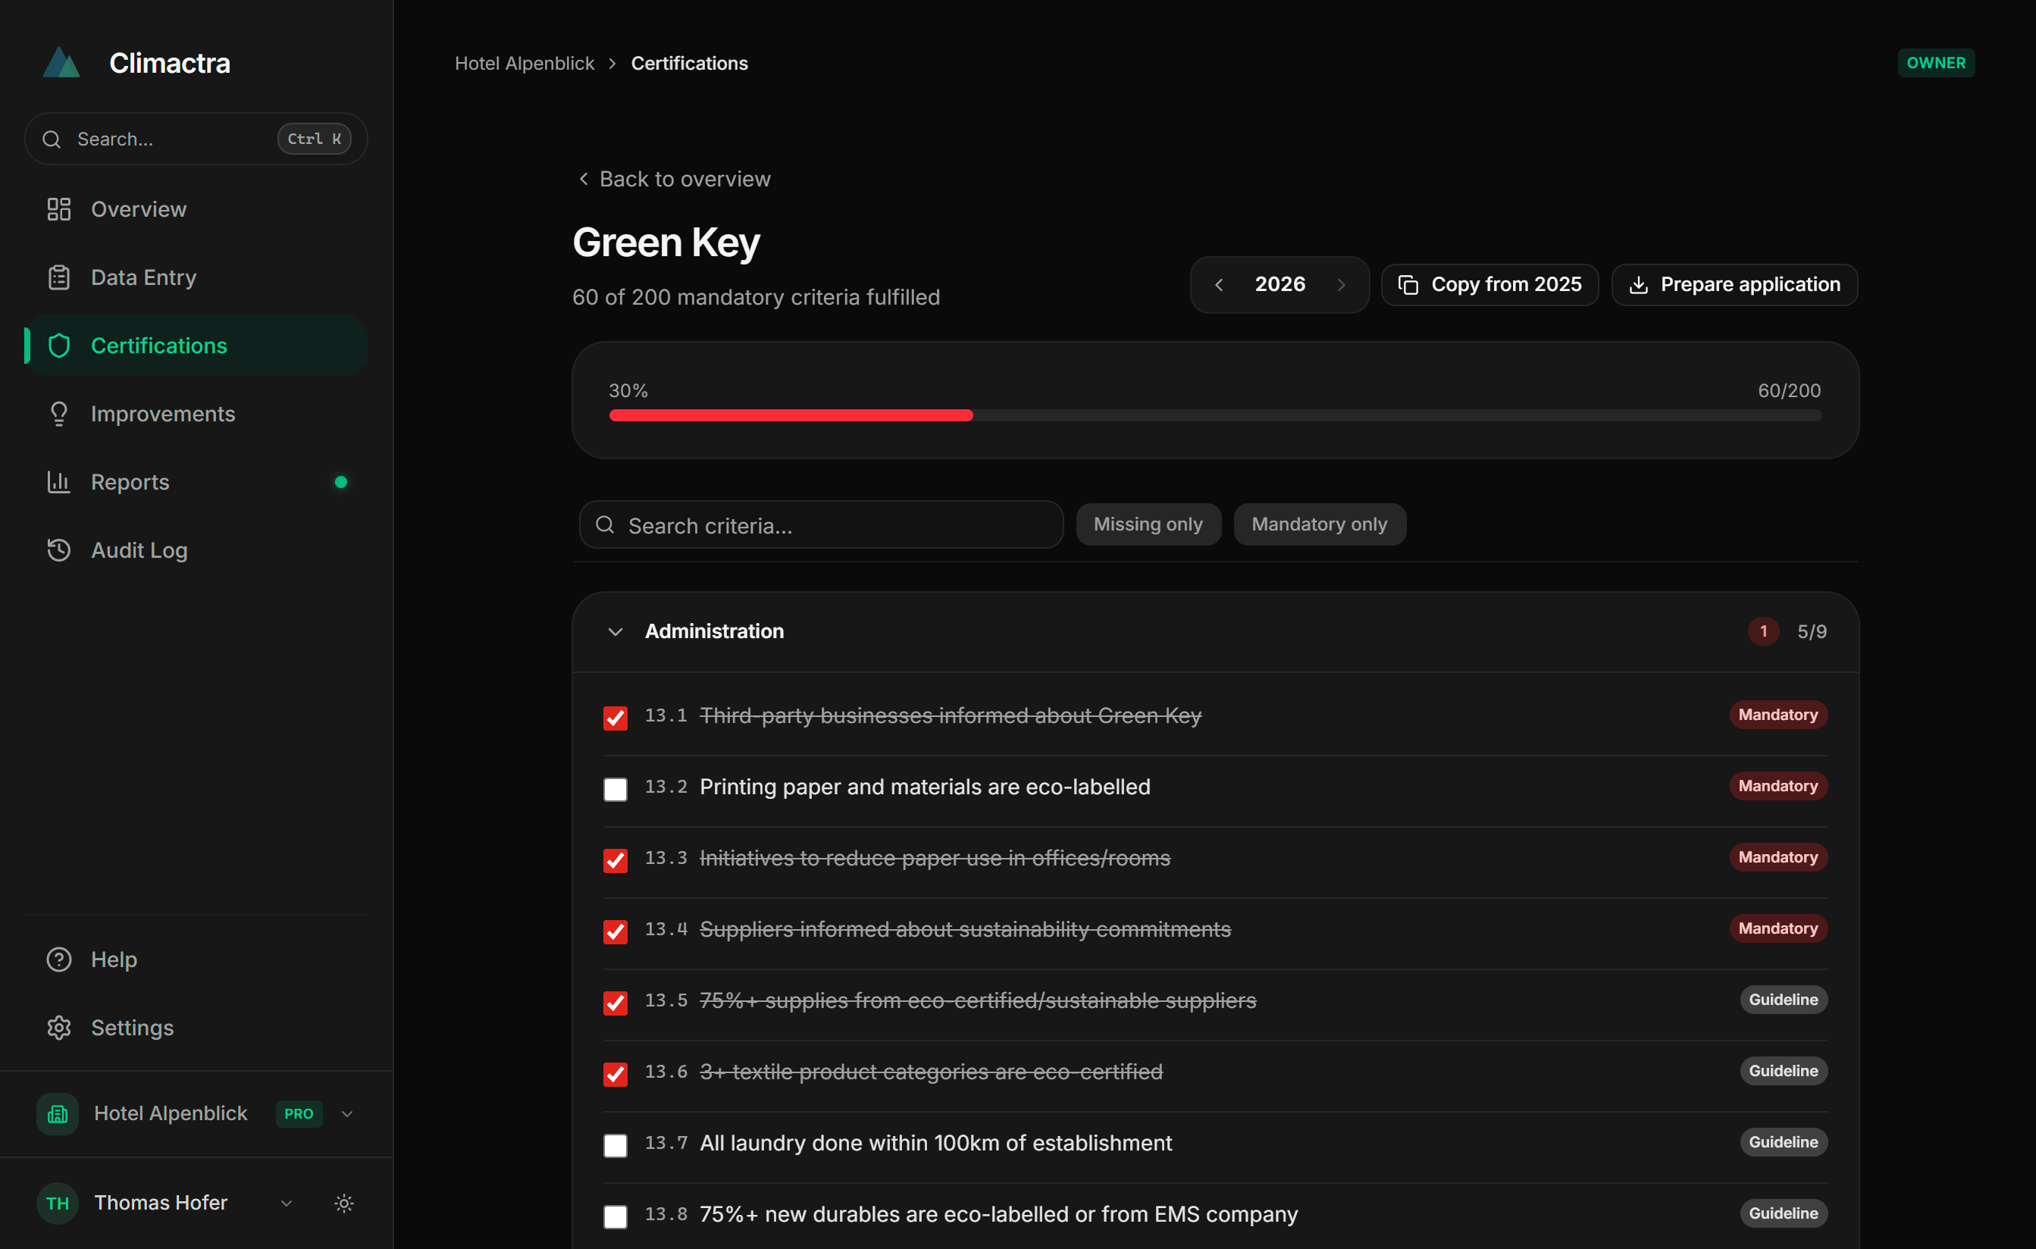2036x1249 pixels.
Task: Click the Audit Log history icon
Action: point(58,550)
